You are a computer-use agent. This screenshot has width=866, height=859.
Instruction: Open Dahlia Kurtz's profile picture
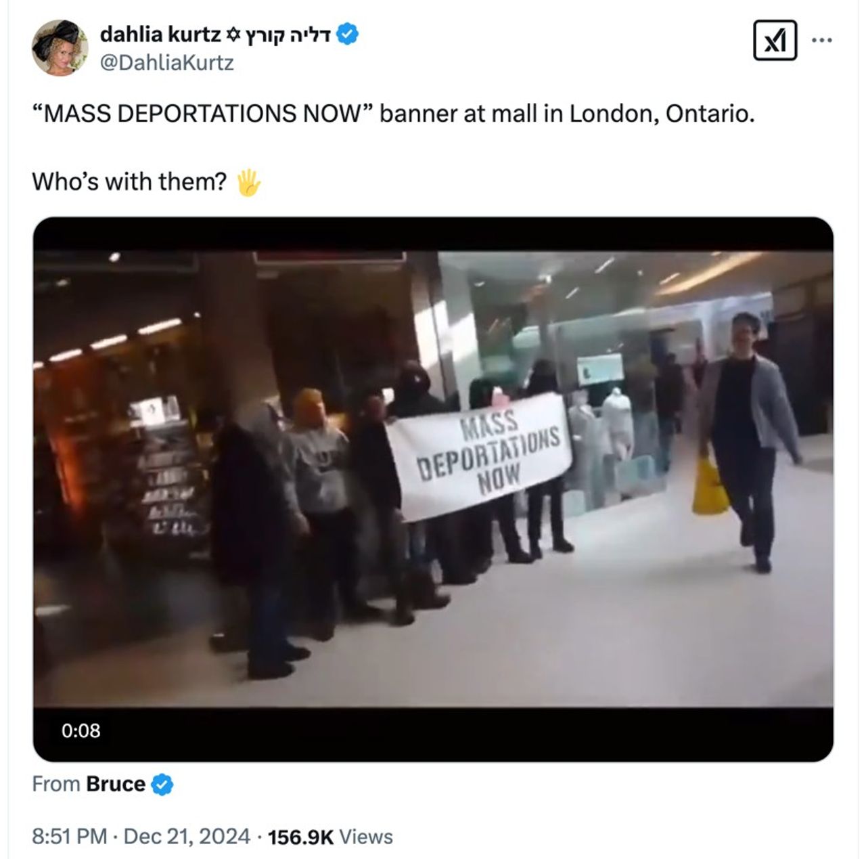point(60,47)
